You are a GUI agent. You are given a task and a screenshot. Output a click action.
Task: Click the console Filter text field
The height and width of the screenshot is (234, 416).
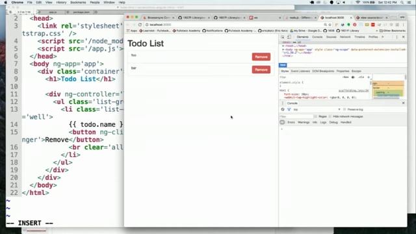click(296, 116)
